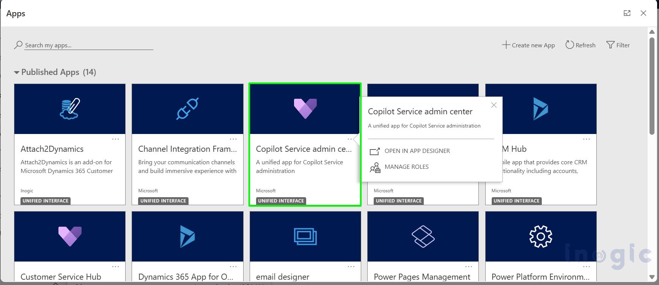Click the Channel Integration Framework plug icon
The width and height of the screenshot is (659, 285).
click(x=187, y=109)
